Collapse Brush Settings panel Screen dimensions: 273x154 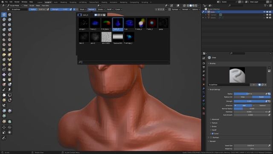click(215, 89)
